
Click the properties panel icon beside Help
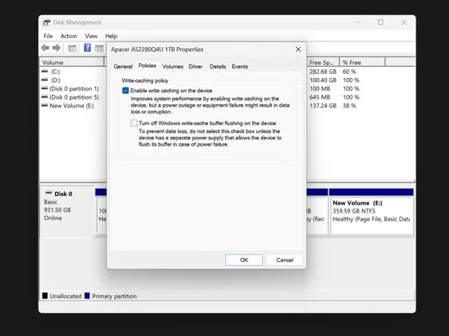pos(99,49)
